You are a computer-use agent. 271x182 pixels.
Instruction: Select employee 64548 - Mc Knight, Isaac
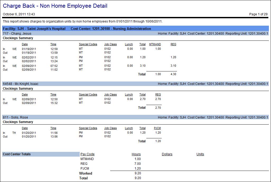coord(20,84)
